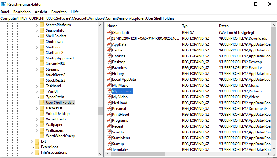Click the string icon of Favorites
This screenshot has width=277, height=158.
click(x=109, y=67)
